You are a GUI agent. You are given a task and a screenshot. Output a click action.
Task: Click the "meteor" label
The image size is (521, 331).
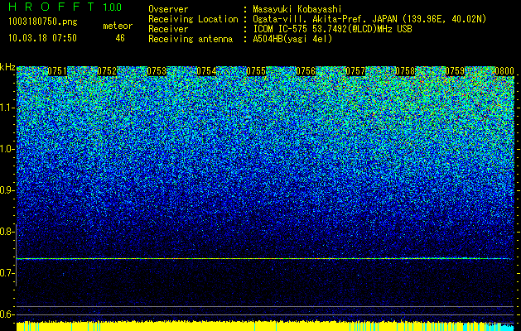click(x=118, y=26)
